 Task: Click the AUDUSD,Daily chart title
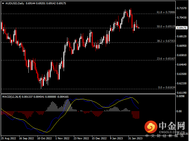tap(15, 3)
